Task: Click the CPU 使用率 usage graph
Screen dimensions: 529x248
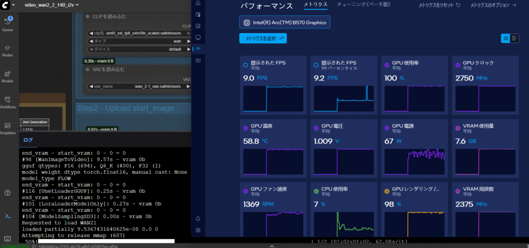Action: point(344,224)
